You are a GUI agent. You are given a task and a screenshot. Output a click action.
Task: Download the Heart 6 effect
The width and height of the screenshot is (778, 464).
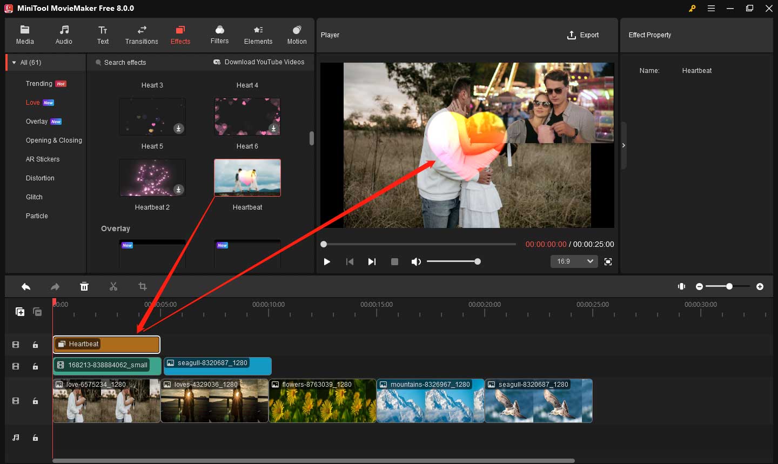(x=273, y=129)
